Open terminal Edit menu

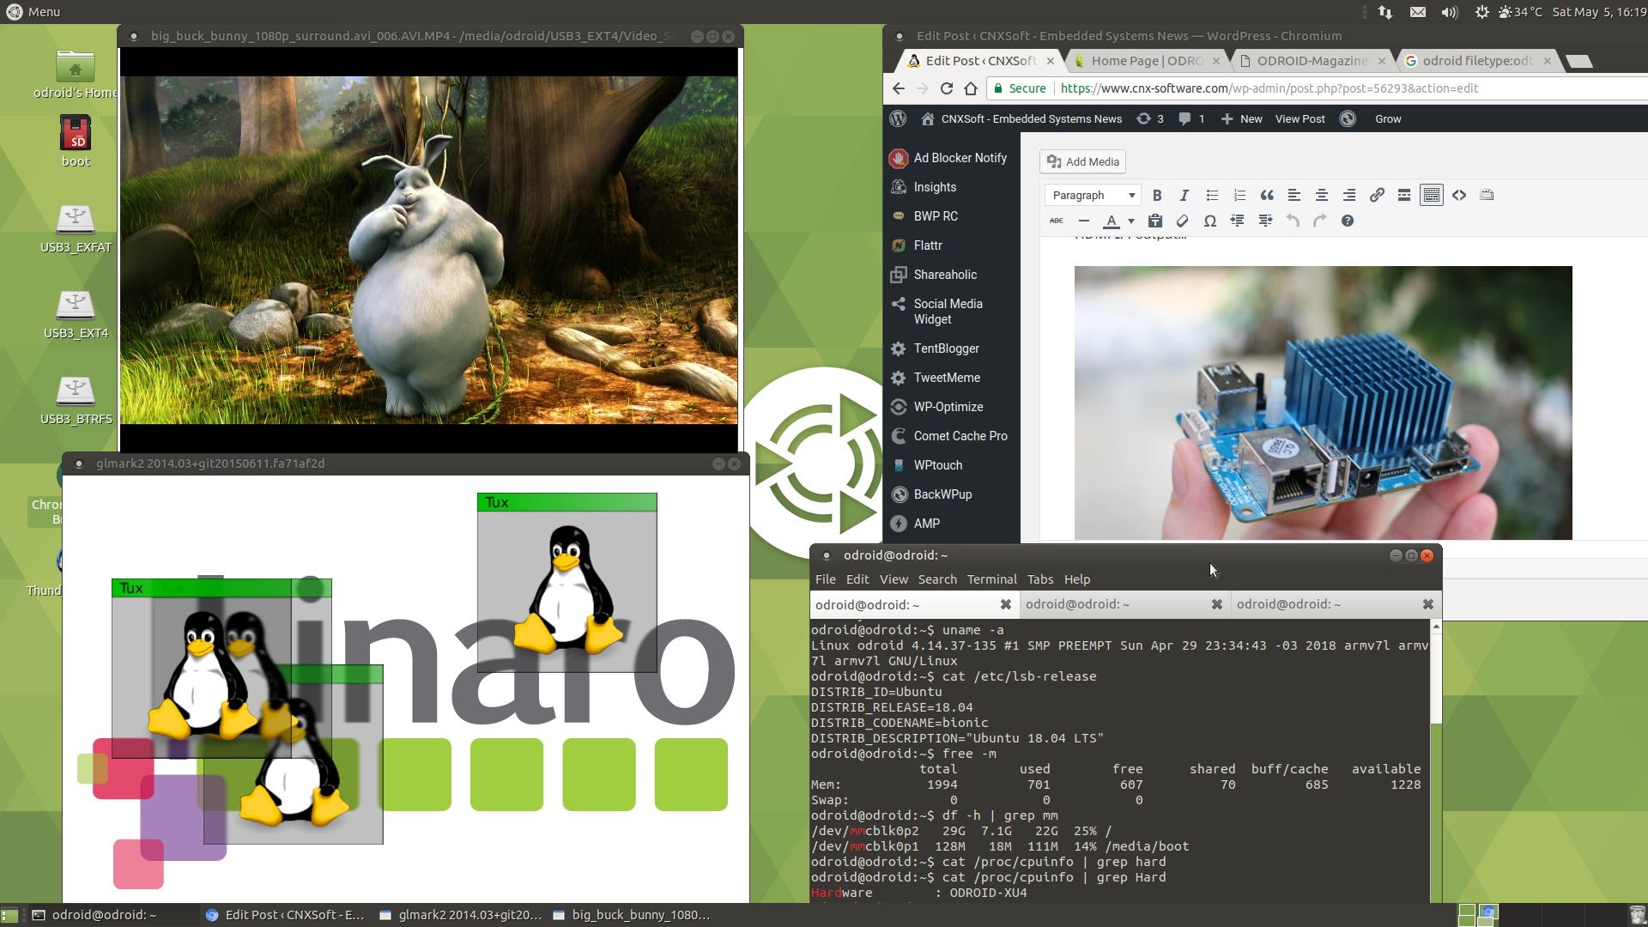(857, 579)
